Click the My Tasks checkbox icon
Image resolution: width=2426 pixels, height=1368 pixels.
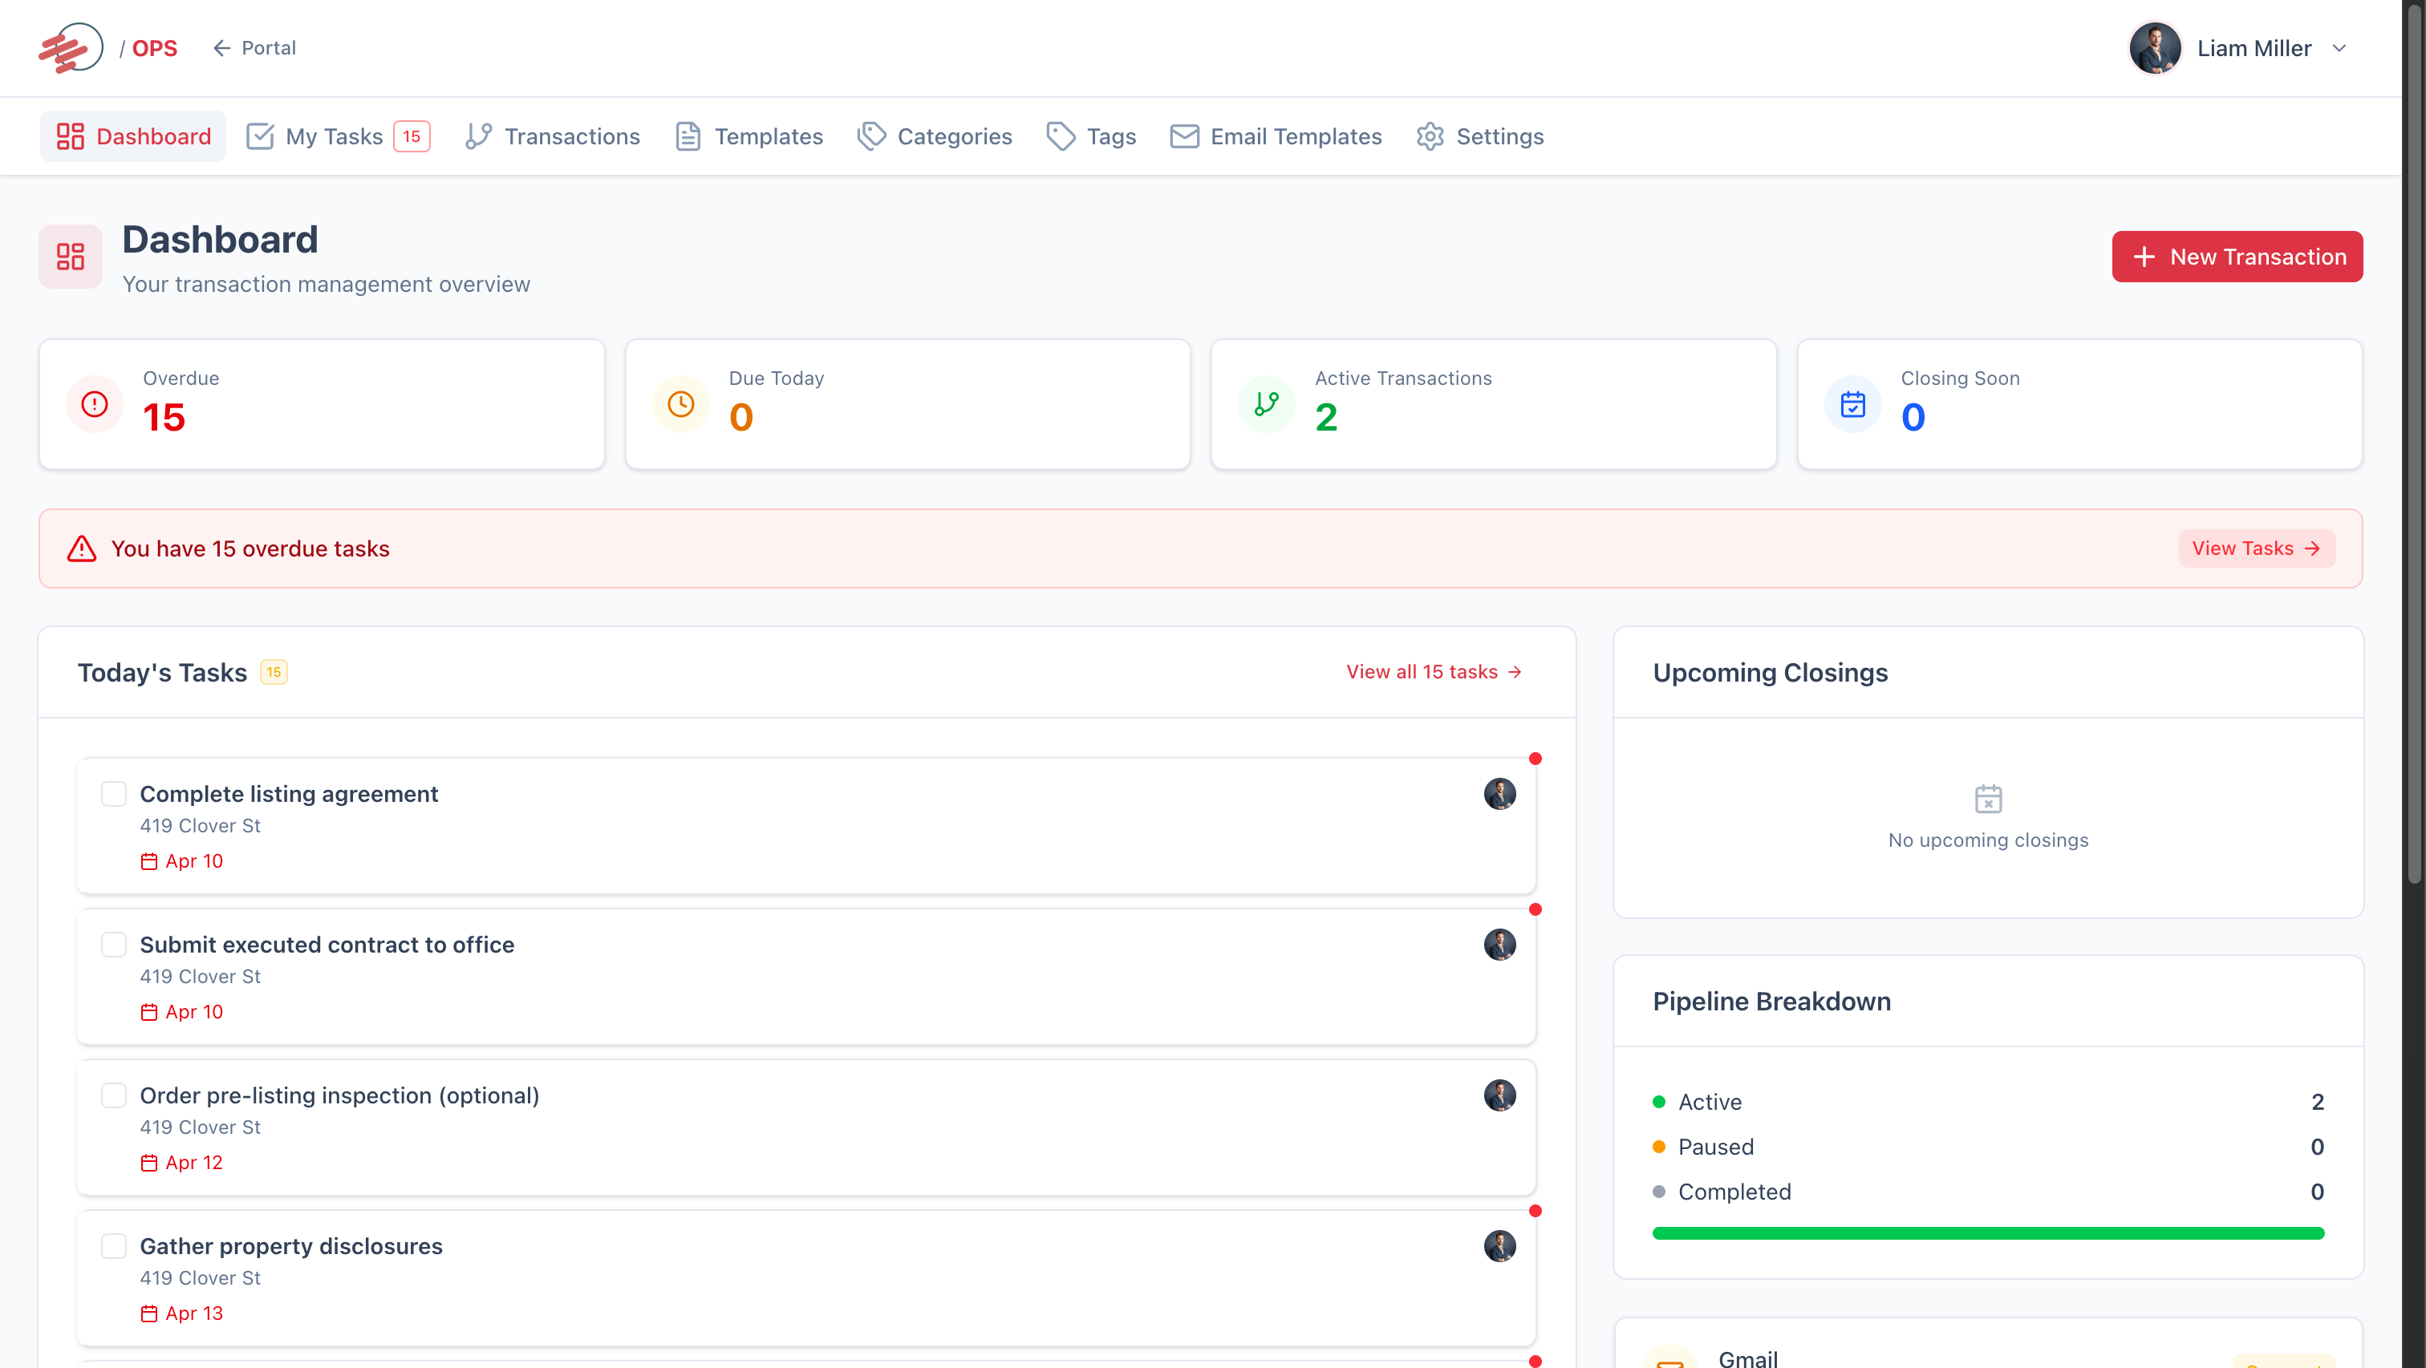[x=260, y=136]
